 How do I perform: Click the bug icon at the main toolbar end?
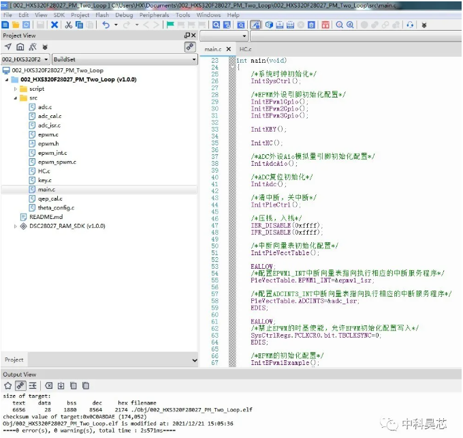pyautogui.click(x=424, y=25)
